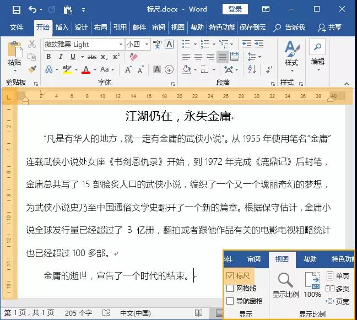The height and width of the screenshot is (320, 357).
Task: Click Decrease Indent icon
Action: click(x=247, y=44)
